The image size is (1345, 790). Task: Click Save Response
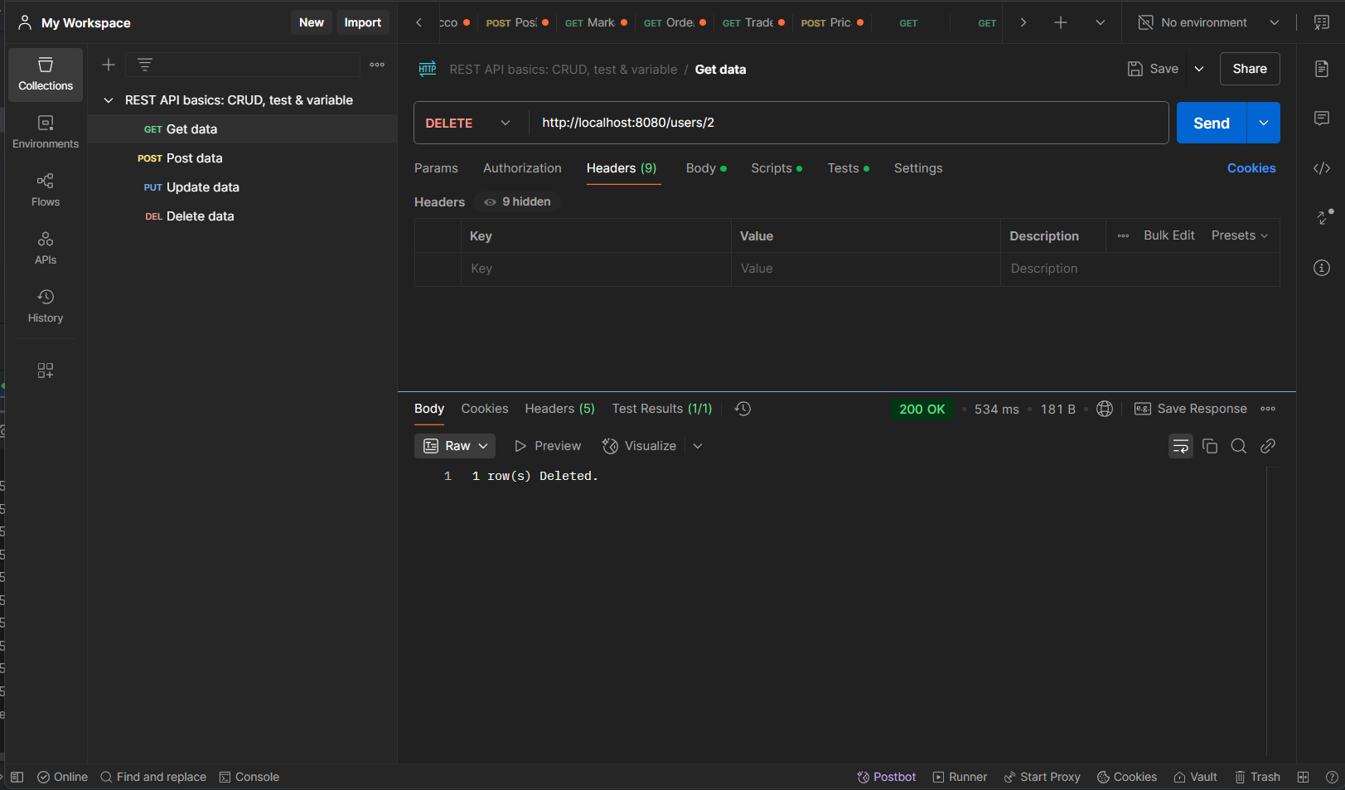pos(1191,409)
